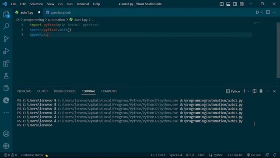Open the Search view

tap(6, 26)
